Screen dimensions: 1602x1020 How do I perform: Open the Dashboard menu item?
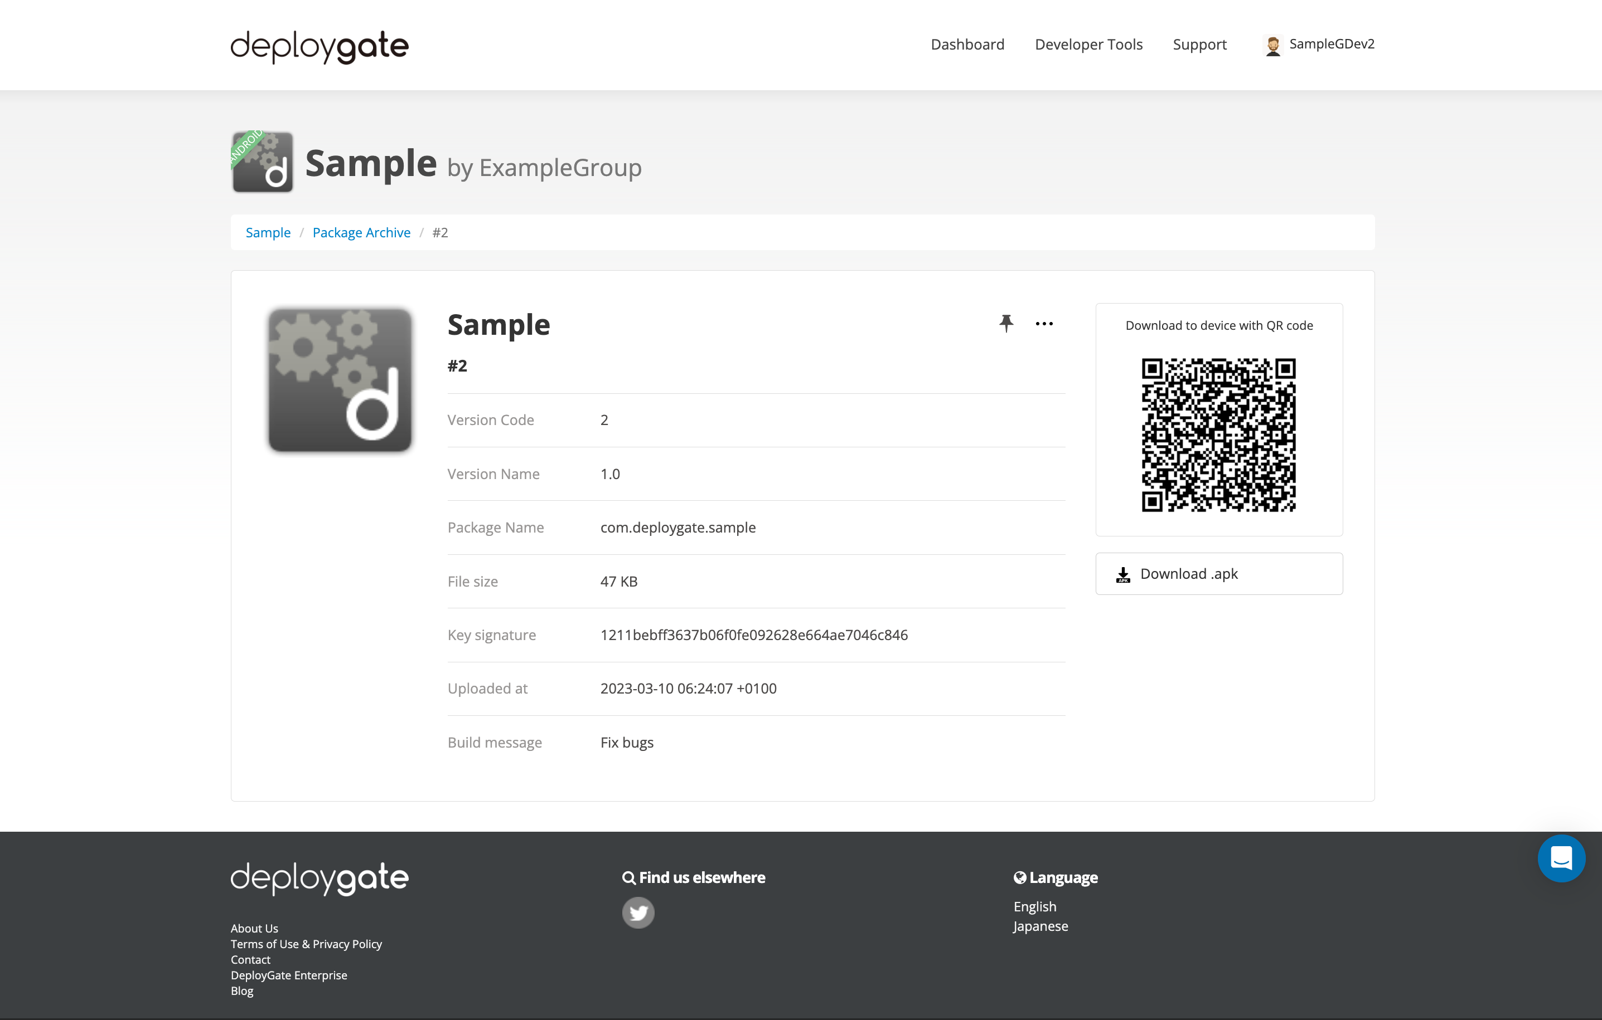coord(967,45)
